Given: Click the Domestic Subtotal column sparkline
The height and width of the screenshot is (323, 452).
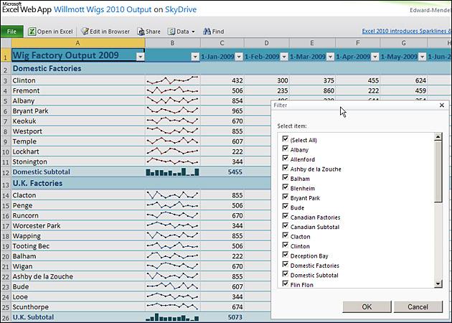Looking at the screenshot, I should click(172, 172).
